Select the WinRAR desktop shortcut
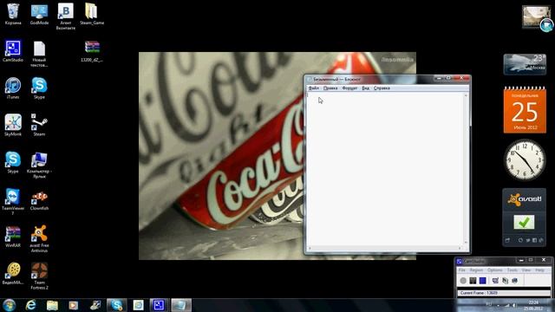555x312 pixels. [x=13, y=237]
